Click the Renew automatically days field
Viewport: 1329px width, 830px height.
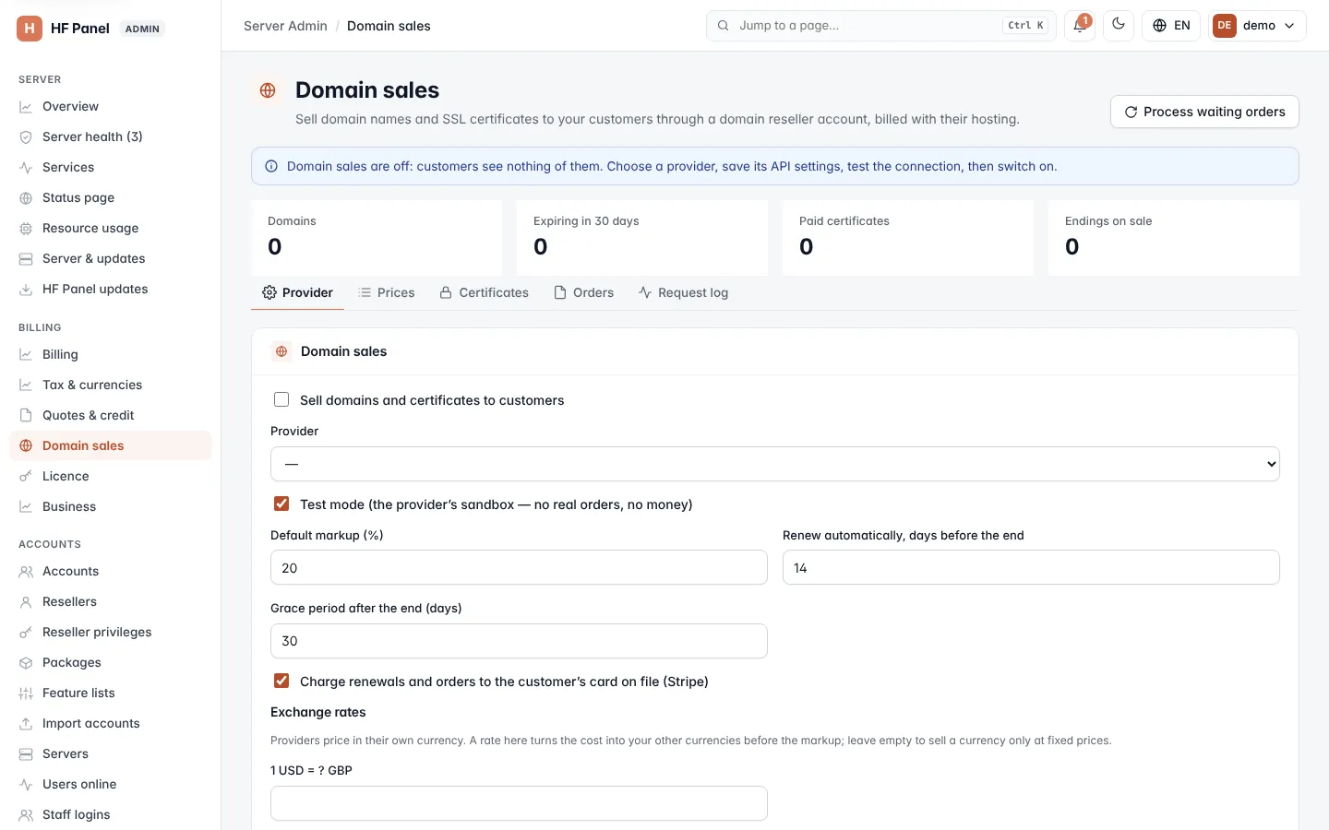point(1031,567)
